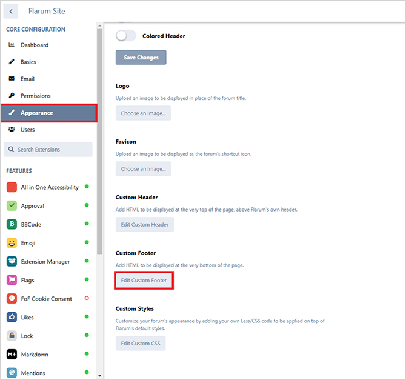Click green status dot beside Approval
The image size is (406, 380).
point(87,205)
